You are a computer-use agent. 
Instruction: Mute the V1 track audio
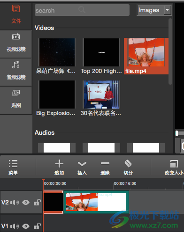[x=15, y=226]
